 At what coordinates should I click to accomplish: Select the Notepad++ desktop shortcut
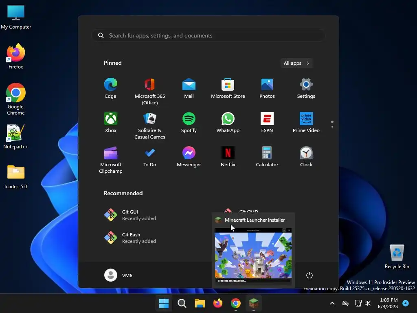point(16,137)
